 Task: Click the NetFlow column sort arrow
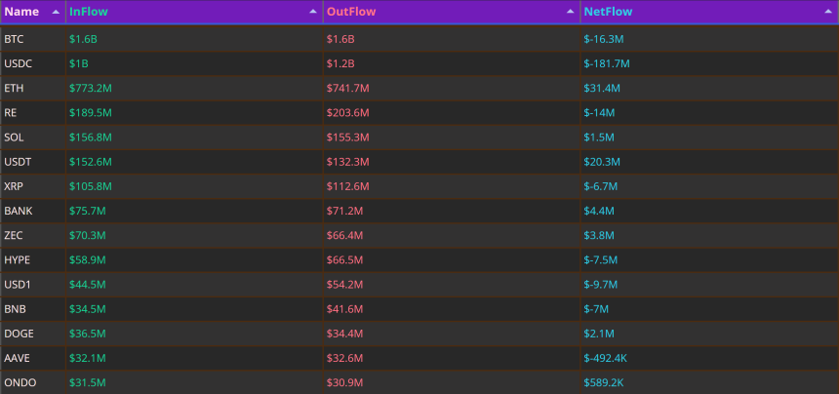(827, 12)
